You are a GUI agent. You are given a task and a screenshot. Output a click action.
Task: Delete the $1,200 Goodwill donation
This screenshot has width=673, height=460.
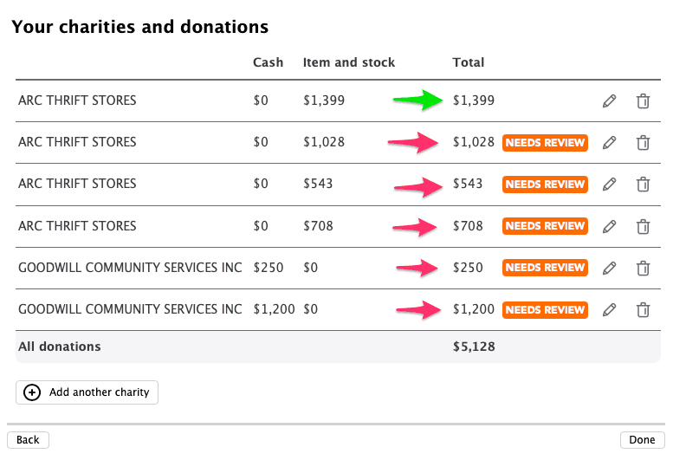pos(643,309)
